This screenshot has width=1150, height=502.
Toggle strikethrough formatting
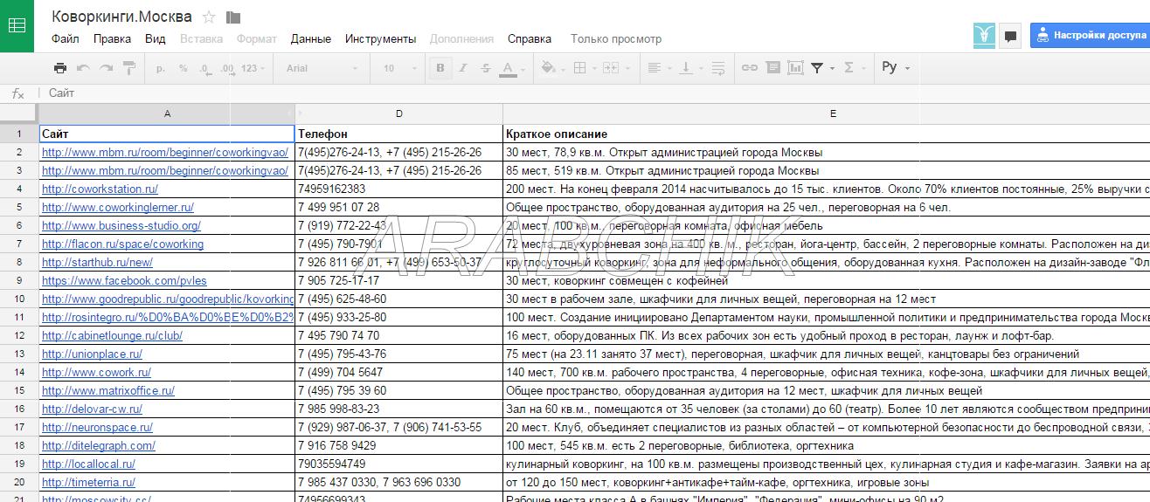coord(486,68)
